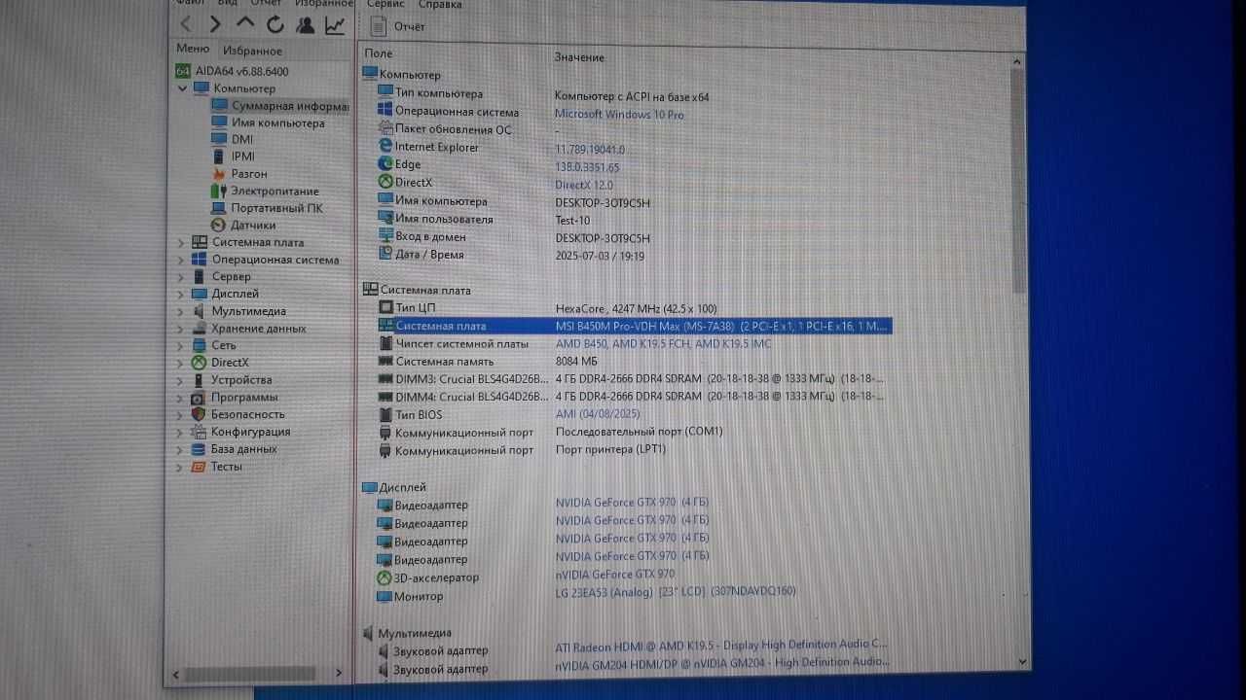1246x700 pixels.
Task: Switch to the Избранное tab below the toolbar
Action: (x=252, y=51)
